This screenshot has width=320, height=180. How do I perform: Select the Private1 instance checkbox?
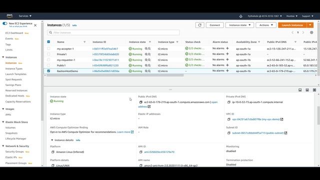pyautogui.click(x=48, y=54)
